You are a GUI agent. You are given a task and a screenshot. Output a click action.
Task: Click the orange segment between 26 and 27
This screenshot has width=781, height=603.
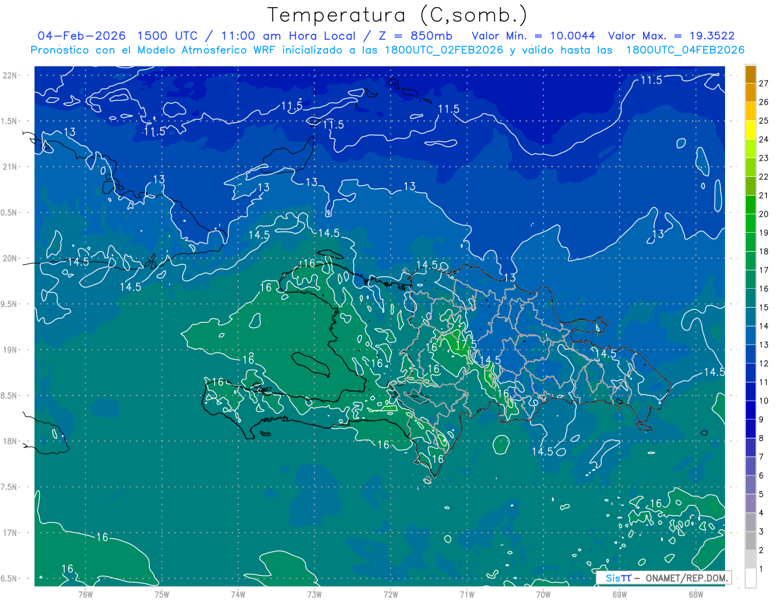tap(750, 93)
